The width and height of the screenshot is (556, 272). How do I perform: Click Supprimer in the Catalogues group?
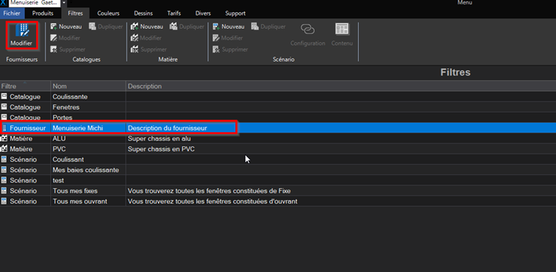68,50
